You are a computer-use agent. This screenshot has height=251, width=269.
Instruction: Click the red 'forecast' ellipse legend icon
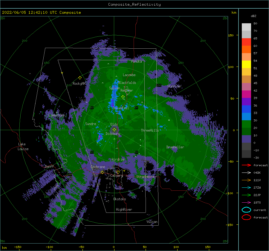click(x=246, y=217)
